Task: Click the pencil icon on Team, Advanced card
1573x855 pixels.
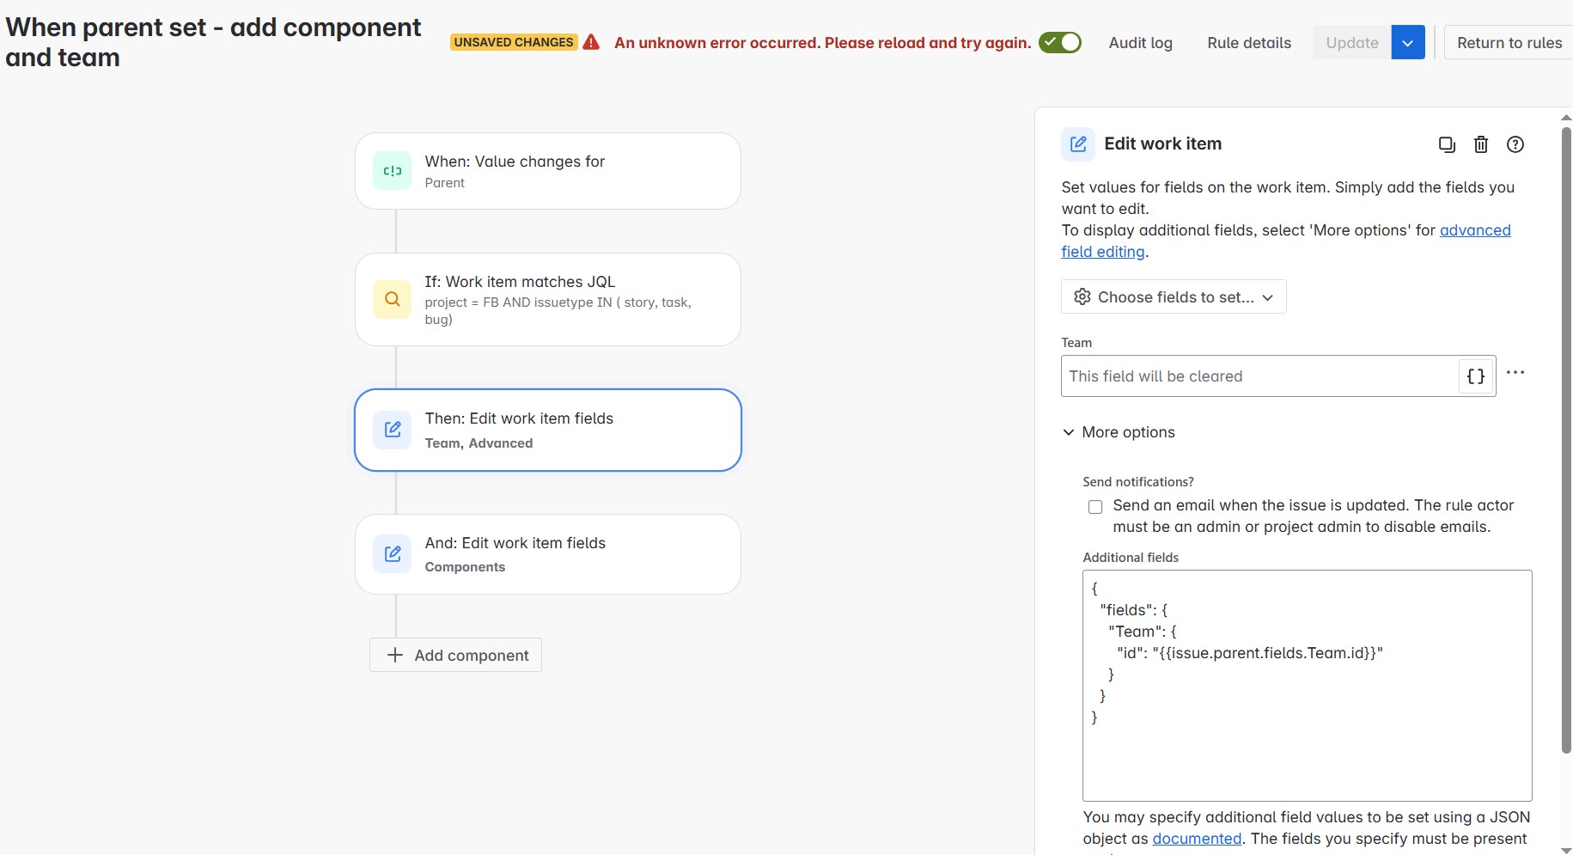Action: click(x=393, y=430)
